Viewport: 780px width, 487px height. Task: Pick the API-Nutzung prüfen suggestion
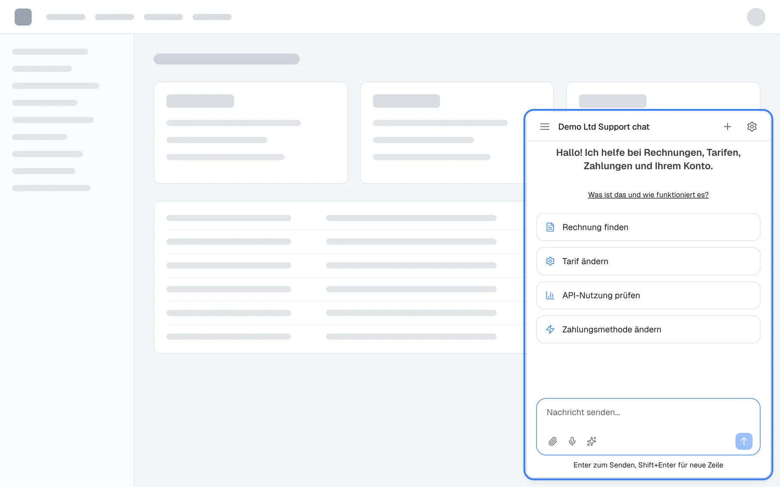point(648,295)
